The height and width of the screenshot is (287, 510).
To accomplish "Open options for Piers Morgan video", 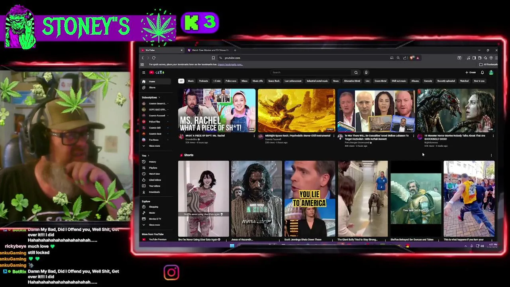I will pyautogui.click(x=414, y=136).
